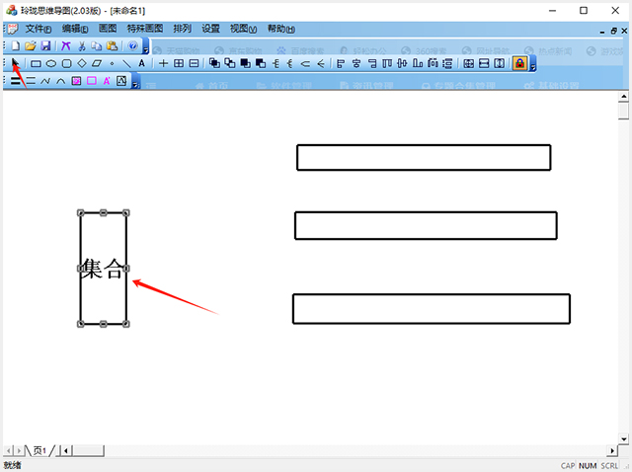Viewport: 632px width, 472px height.
Task: Select the rectangle shape tool
Action: (x=35, y=63)
